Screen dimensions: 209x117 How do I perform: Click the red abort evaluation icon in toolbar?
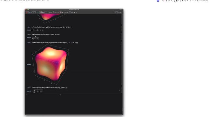point(26,12)
